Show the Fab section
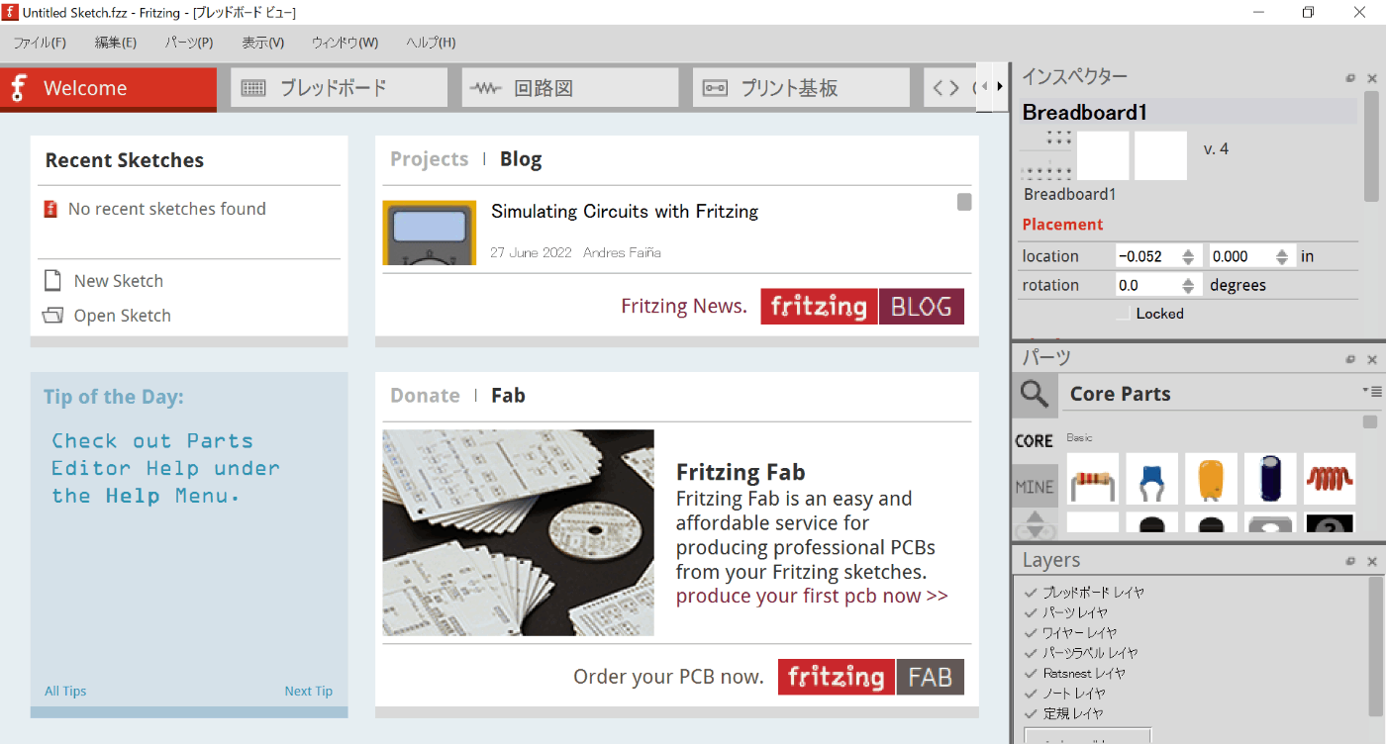 [x=508, y=396]
